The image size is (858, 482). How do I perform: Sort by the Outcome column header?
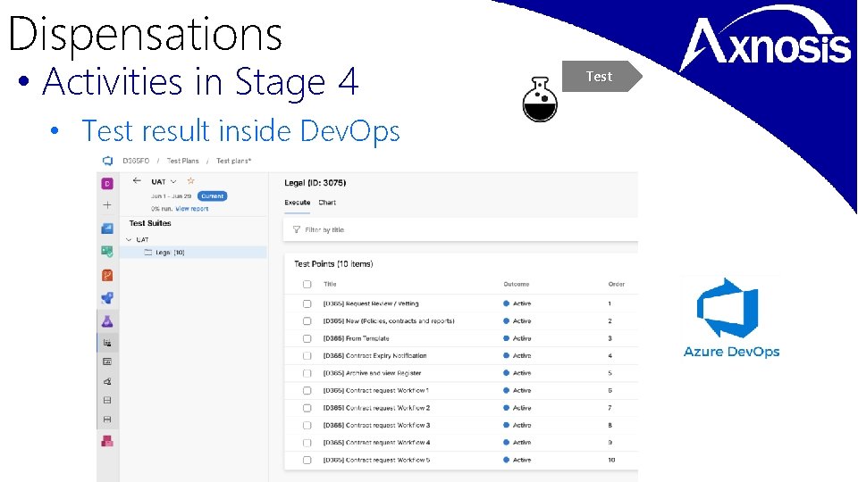516,284
